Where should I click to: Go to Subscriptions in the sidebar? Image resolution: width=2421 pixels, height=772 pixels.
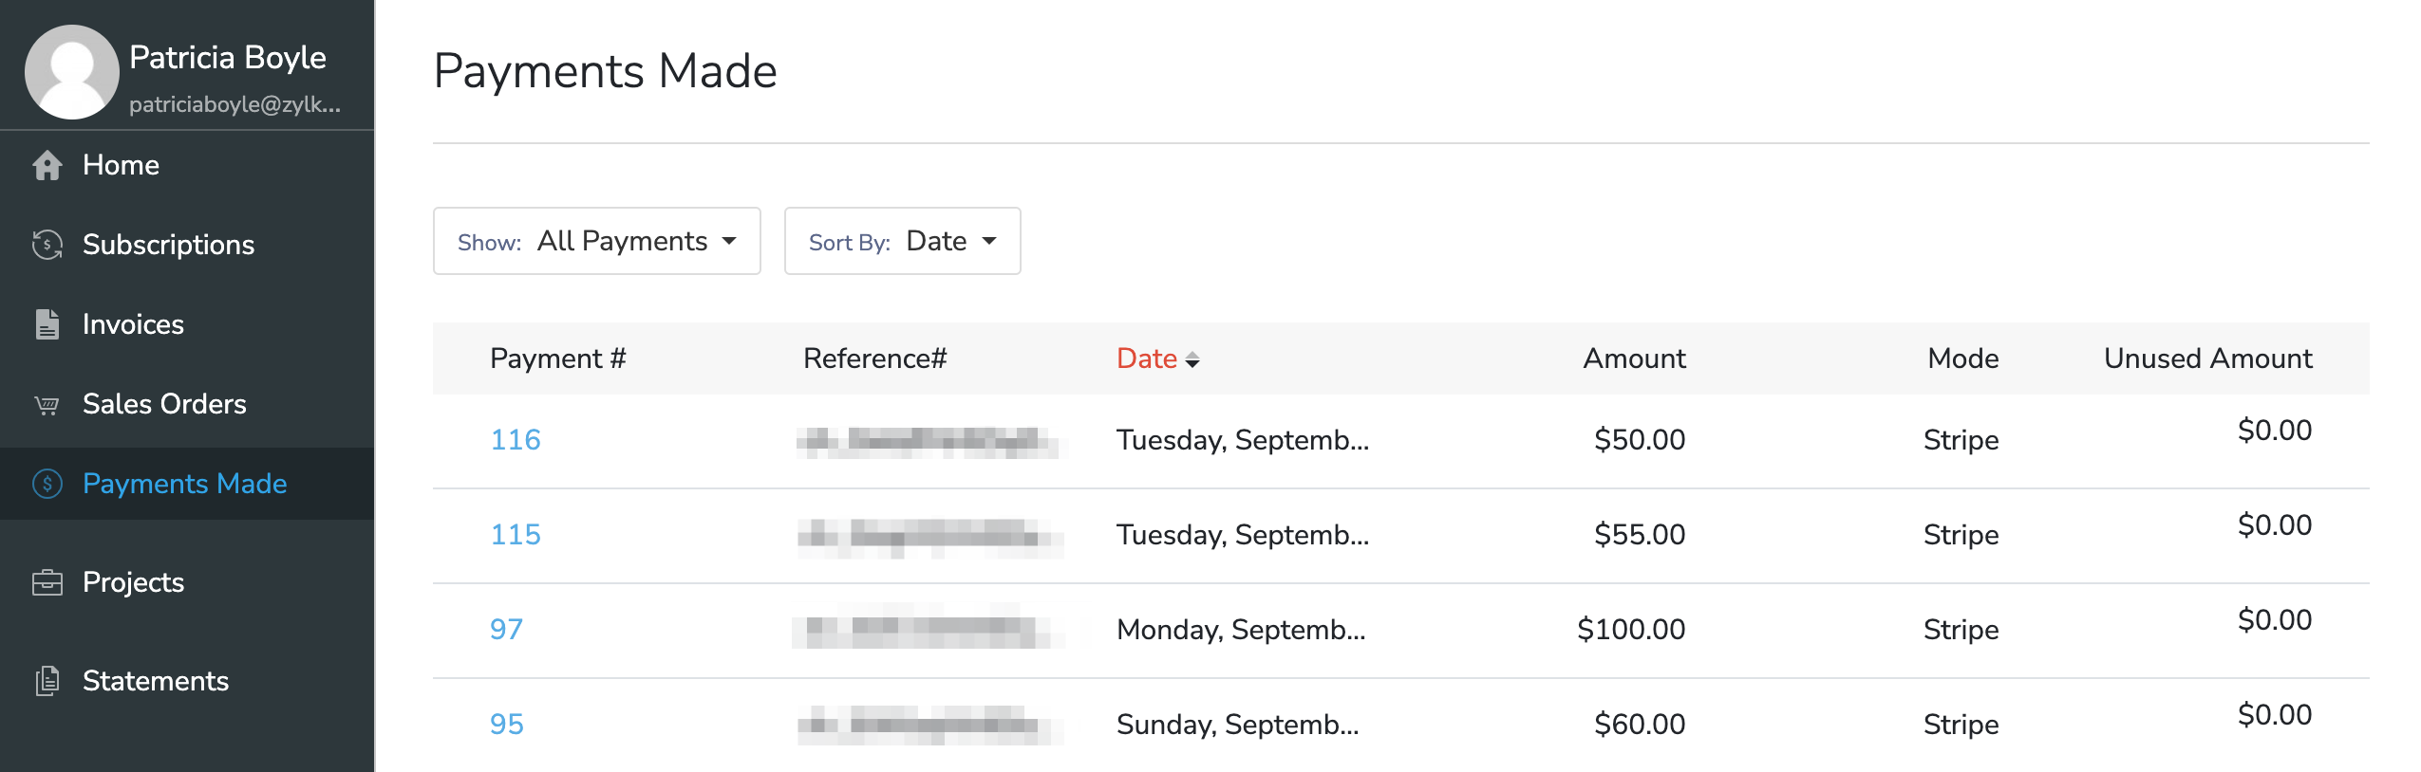click(x=168, y=245)
